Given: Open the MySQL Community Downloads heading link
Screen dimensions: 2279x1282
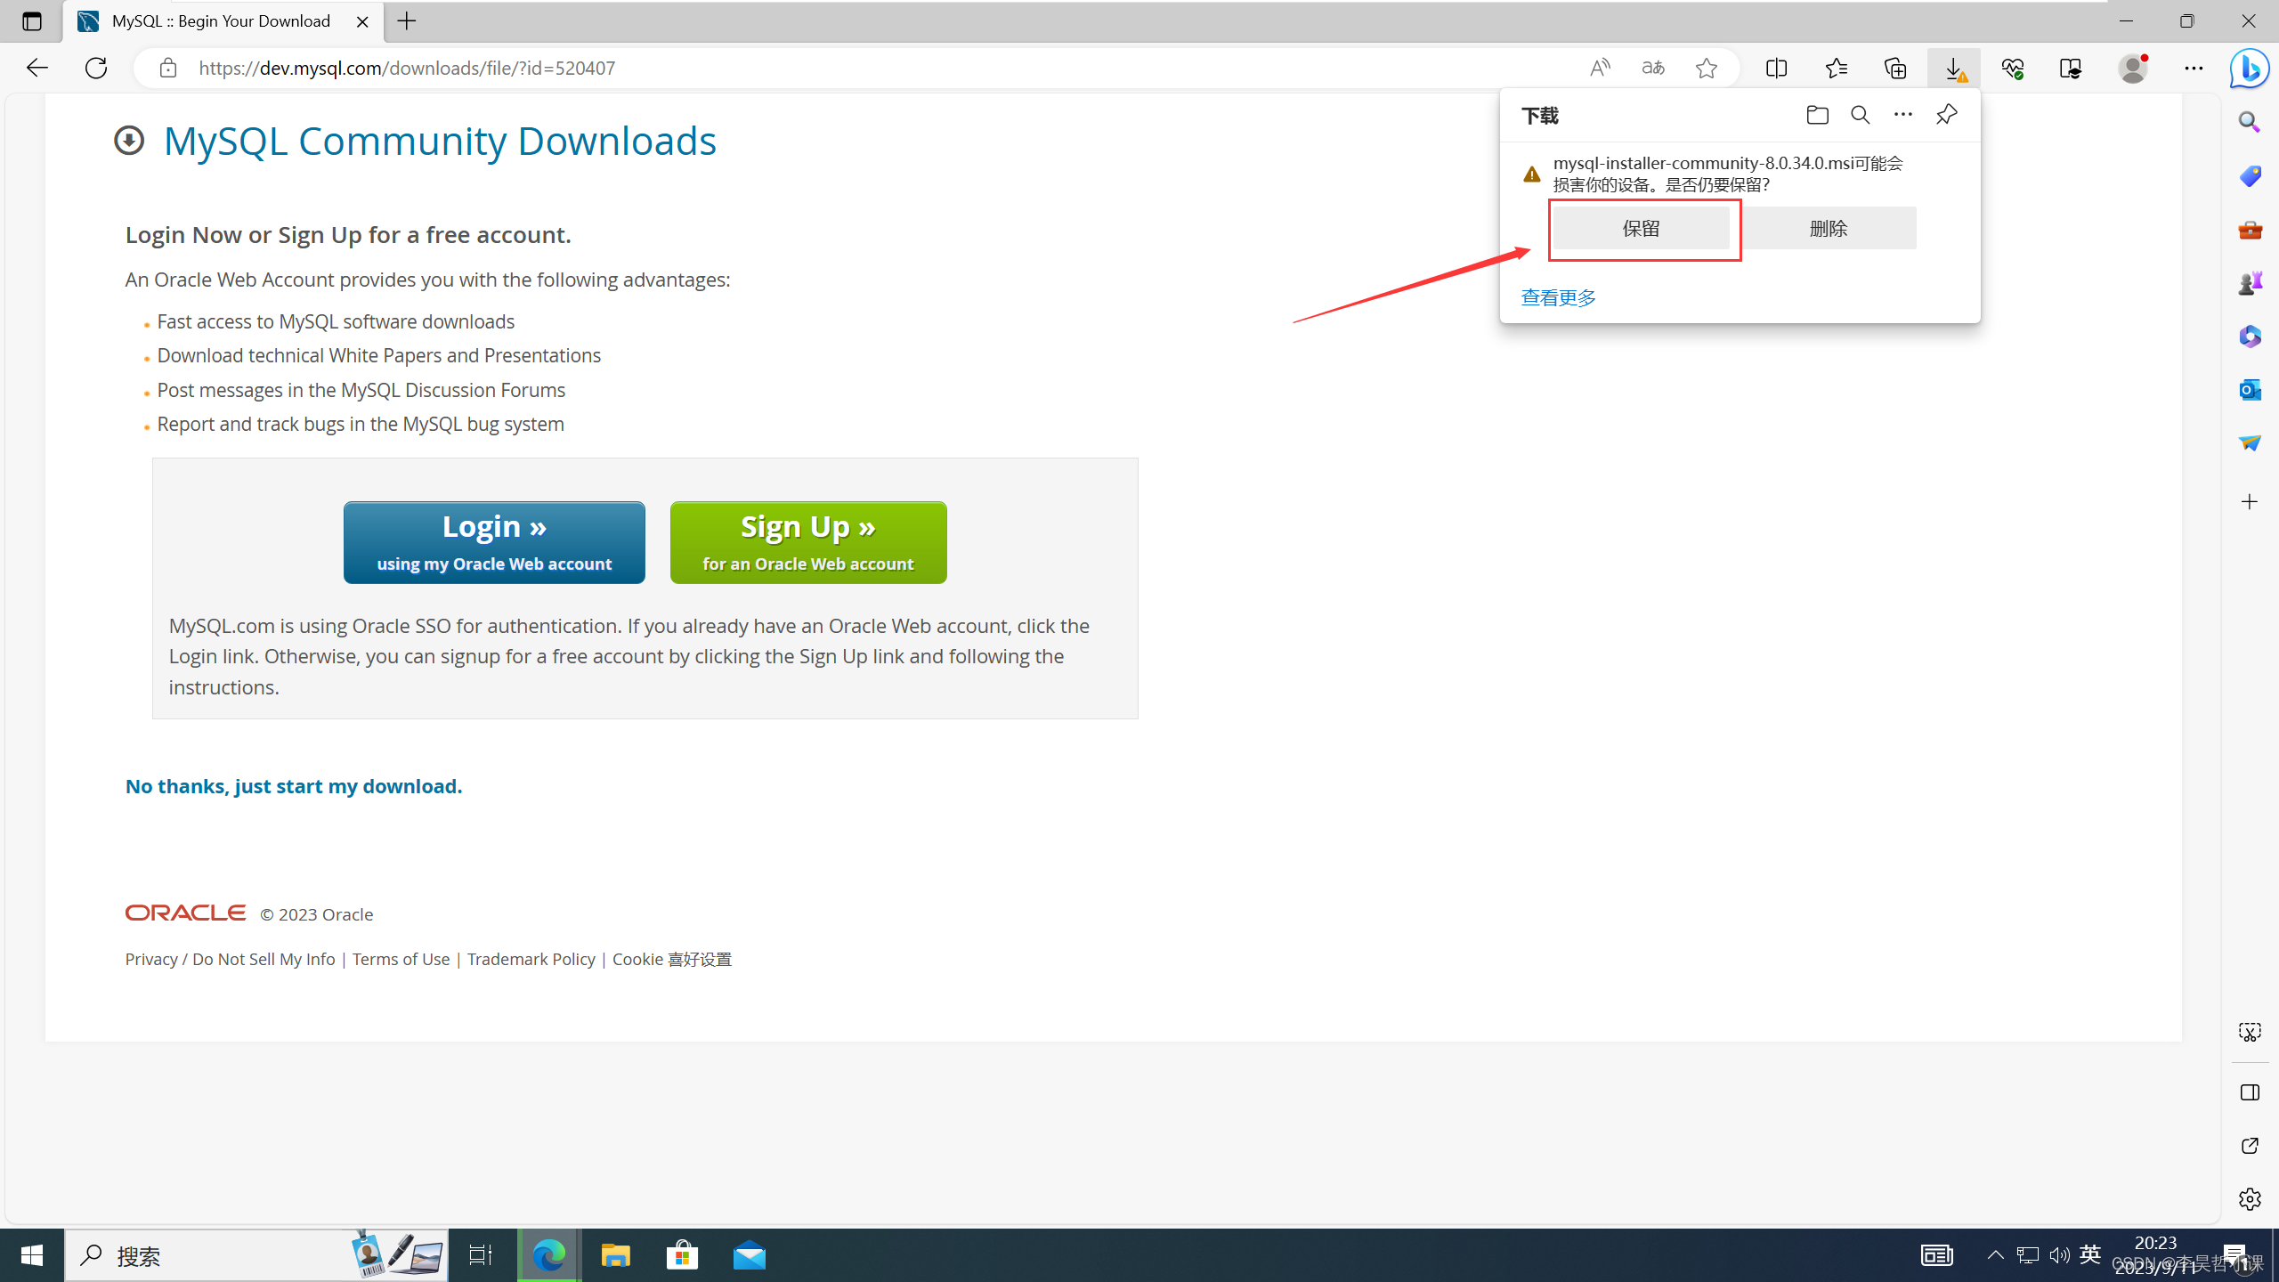Looking at the screenshot, I should (440, 141).
